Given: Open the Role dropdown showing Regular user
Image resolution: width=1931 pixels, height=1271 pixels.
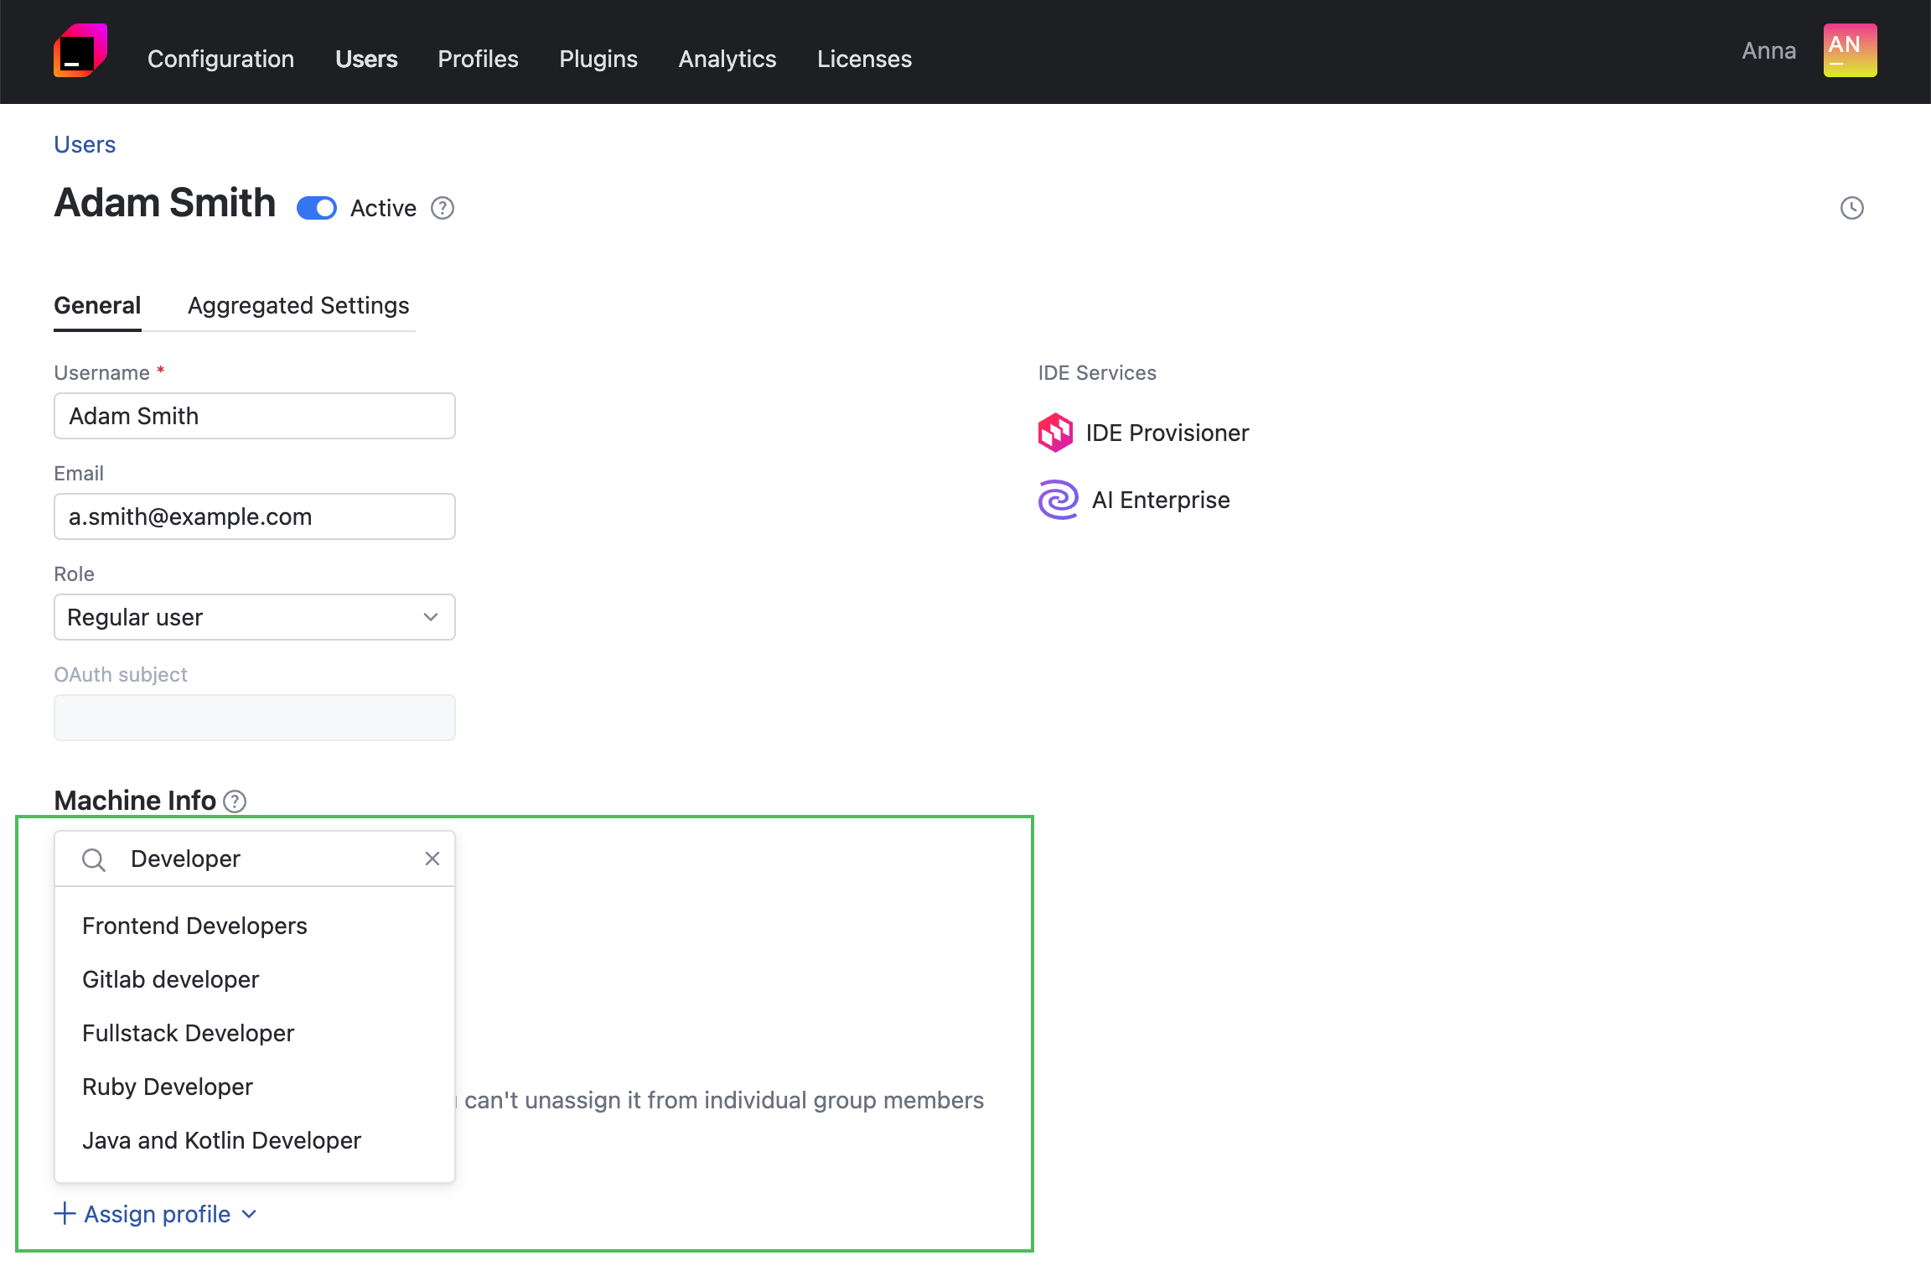Looking at the screenshot, I should pos(254,617).
